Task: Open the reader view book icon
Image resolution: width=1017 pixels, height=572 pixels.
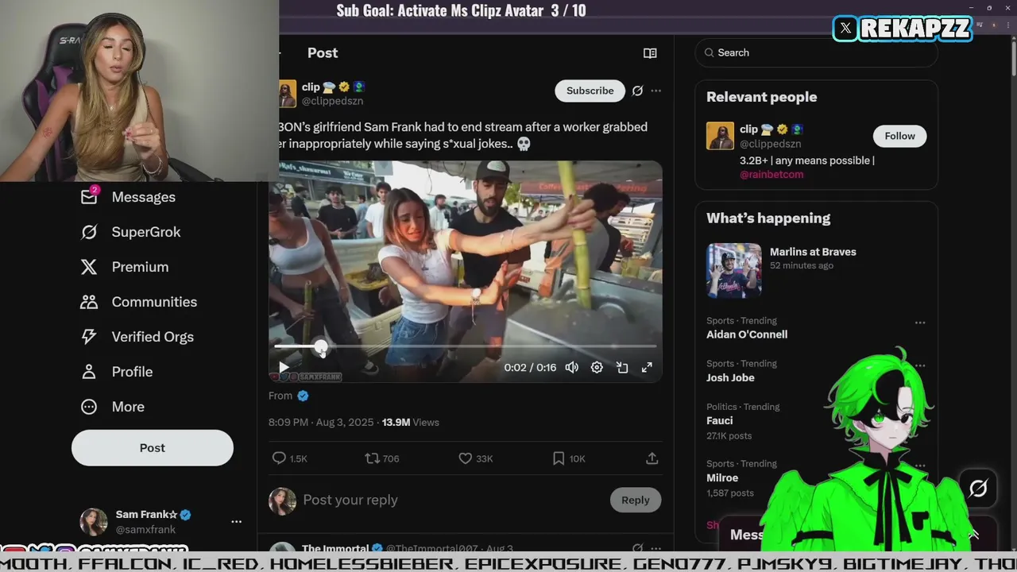Action: point(650,53)
